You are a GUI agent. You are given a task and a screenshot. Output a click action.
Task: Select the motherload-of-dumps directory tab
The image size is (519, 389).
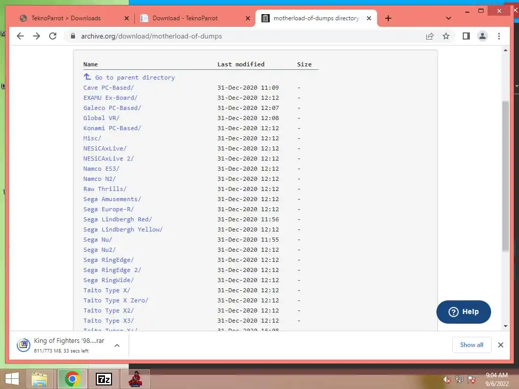pos(316,18)
